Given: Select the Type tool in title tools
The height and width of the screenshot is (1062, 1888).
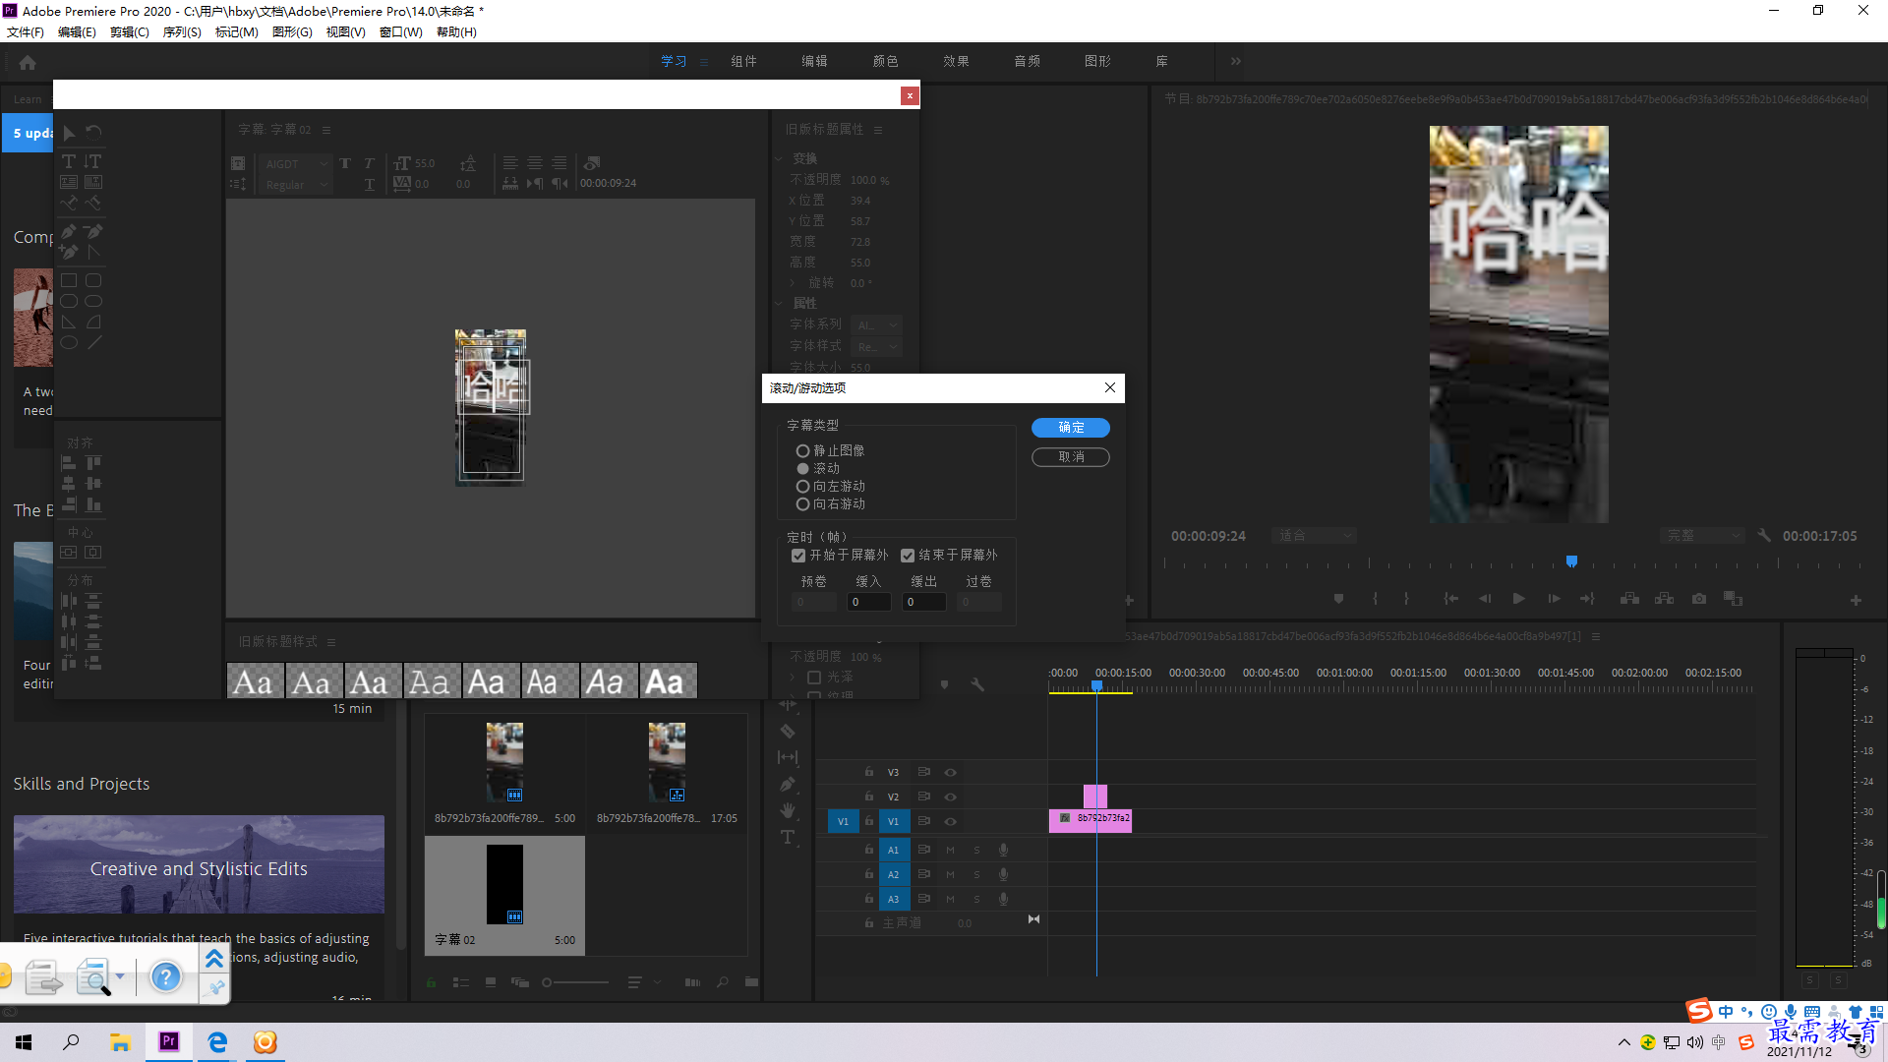Looking at the screenshot, I should coord(69,161).
